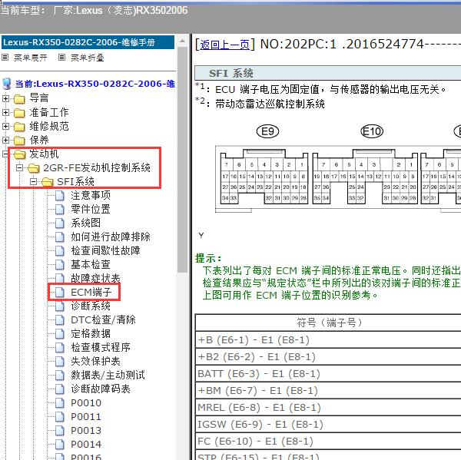Click the 定格数据 page icon
The image size is (461, 460).
pyautogui.click(x=60, y=333)
